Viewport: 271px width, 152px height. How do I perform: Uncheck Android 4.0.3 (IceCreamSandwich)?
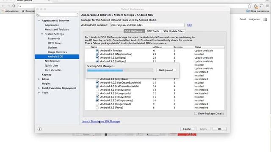click(x=97, y=83)
